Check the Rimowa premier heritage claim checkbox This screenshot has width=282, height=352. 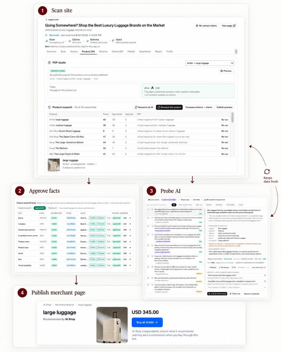click(148, 226)
